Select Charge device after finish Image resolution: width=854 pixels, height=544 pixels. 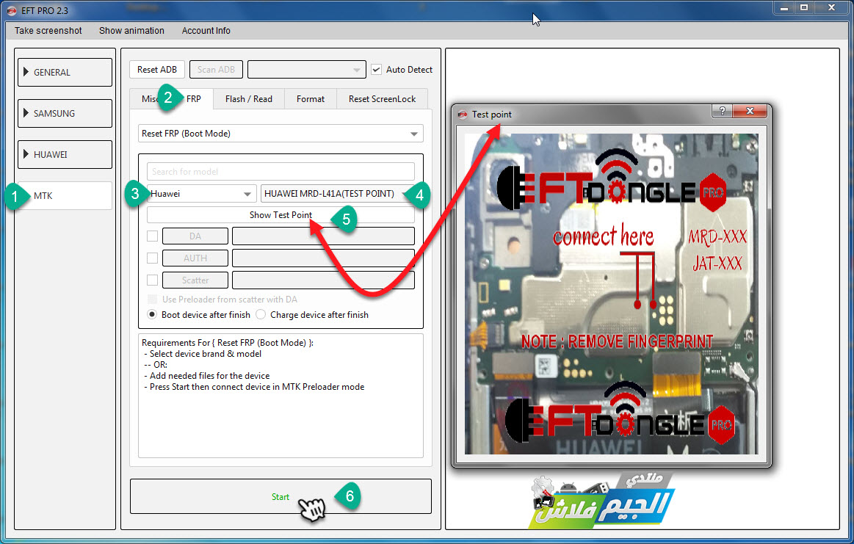261,315
